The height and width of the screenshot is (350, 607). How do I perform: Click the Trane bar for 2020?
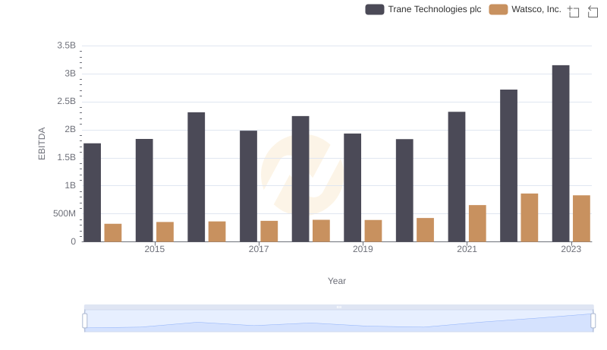point(404,190)
